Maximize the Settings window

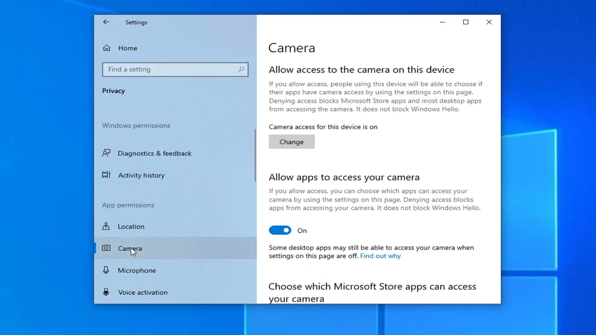pyautogui.click(x=466, y=22)
